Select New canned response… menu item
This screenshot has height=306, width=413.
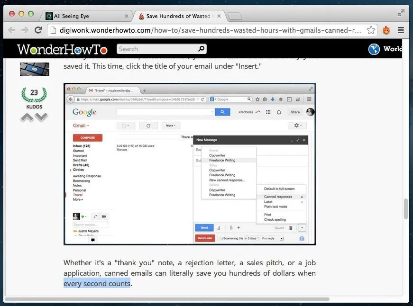227,180
